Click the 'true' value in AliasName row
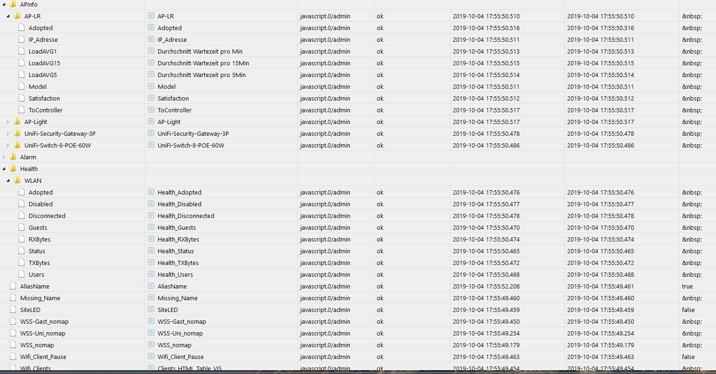 [687, 286]
